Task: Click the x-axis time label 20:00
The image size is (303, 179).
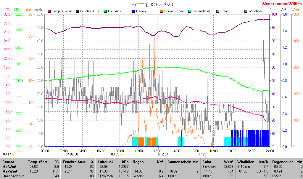Action: (x=232, y=151)
